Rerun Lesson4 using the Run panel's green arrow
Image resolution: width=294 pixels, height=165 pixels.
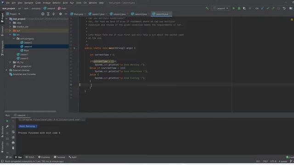point(7,121)
